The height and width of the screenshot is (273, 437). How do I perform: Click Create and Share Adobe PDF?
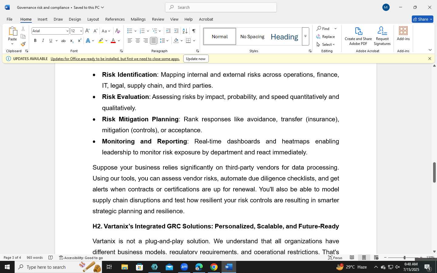(x=358, y=36)
